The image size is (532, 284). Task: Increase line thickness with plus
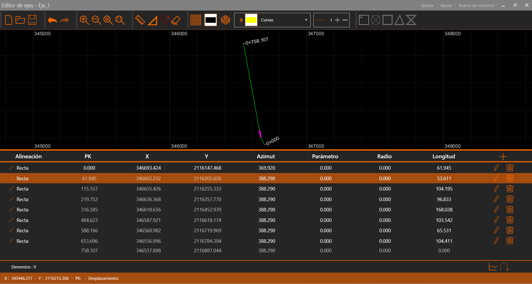[338, 20]
